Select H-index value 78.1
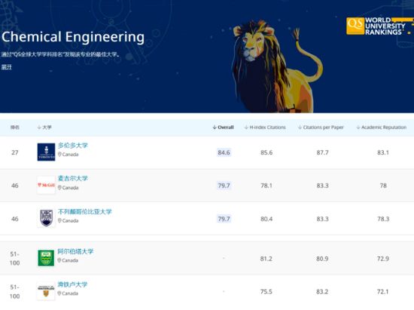 tap(266, 186)
